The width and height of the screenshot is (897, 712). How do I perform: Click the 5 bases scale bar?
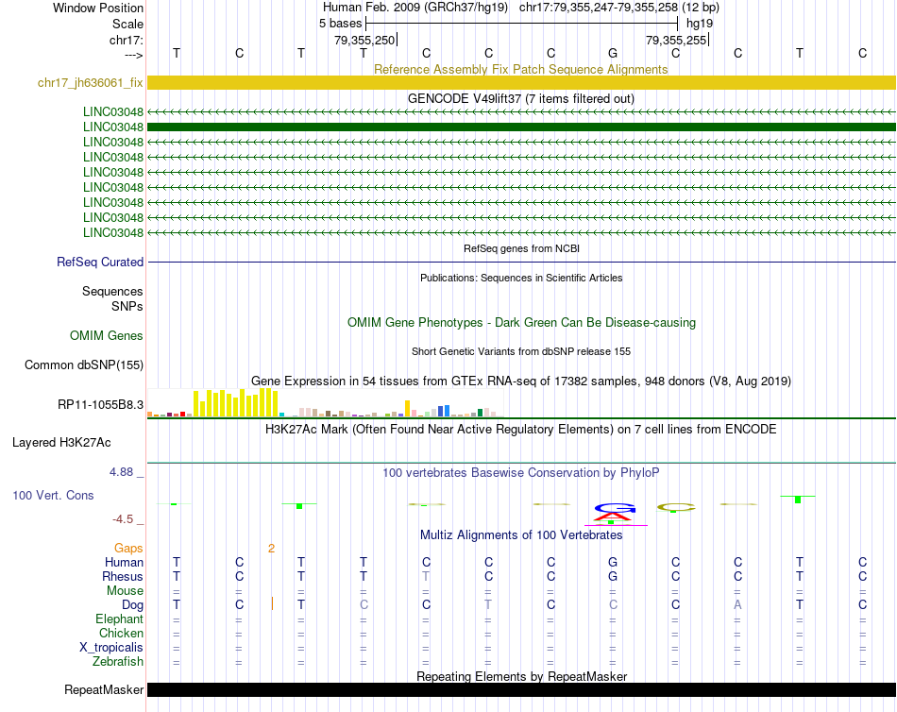[522, 24]
